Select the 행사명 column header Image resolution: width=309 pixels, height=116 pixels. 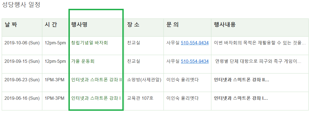pyautogui.click(x=79, y=25)
